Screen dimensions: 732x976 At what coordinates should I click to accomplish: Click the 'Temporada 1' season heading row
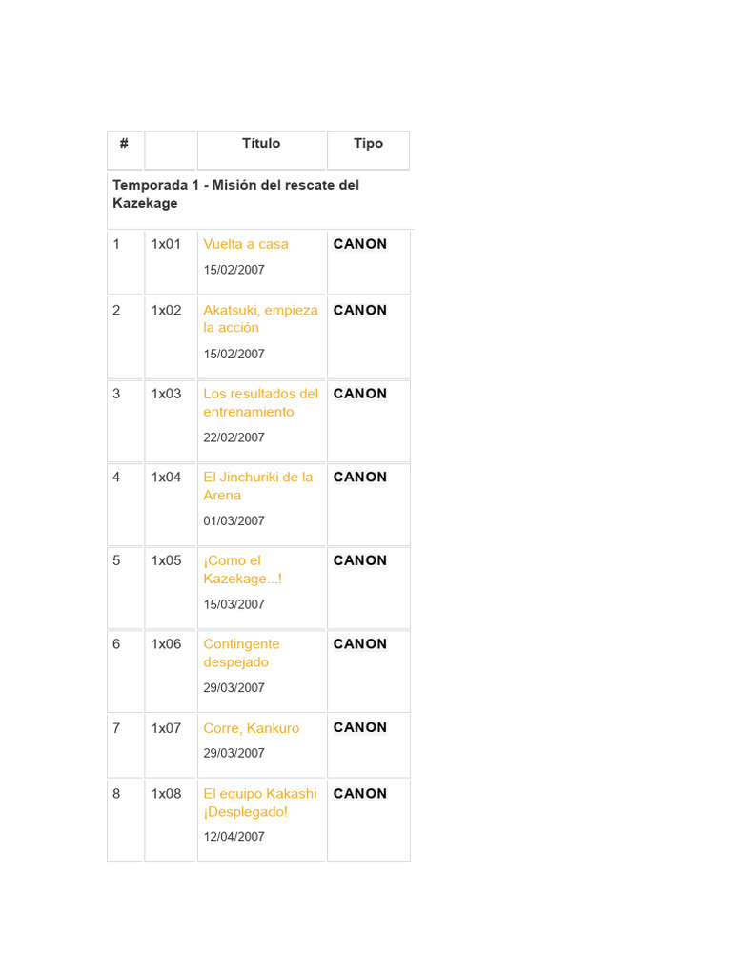click(235, 193)
